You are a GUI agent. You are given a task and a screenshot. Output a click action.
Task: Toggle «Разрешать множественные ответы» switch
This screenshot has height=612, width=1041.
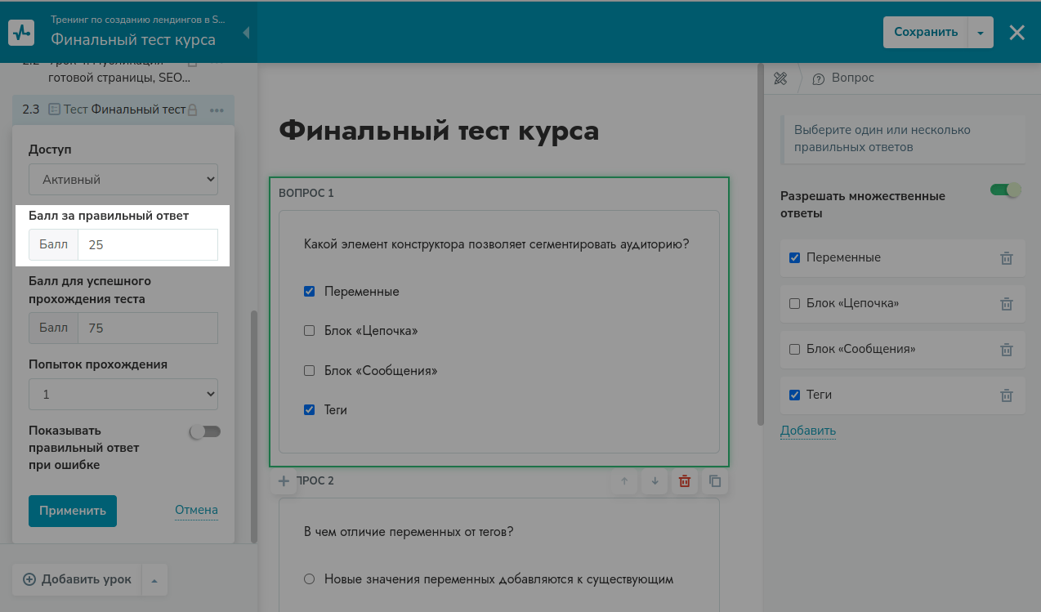(1006, 190)
